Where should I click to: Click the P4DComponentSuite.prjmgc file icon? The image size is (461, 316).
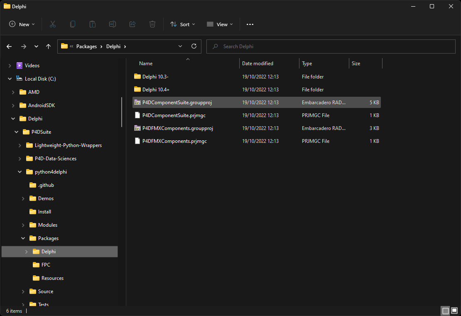tap(137, 115)
